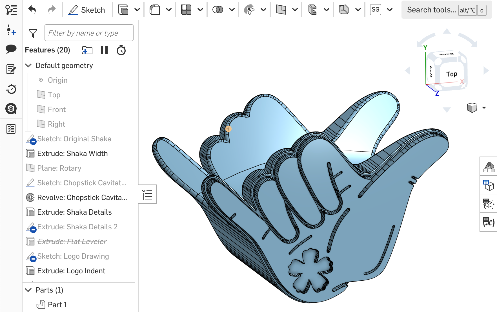Click the Undo arrow
Screen dimensions: 497x312
tap(32, 9)
